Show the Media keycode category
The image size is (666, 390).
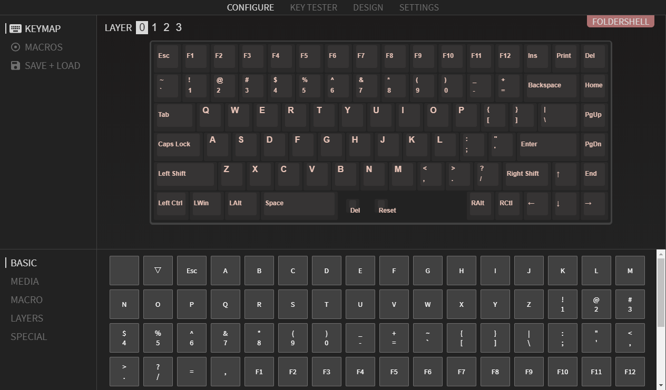[x=25, y=282]
